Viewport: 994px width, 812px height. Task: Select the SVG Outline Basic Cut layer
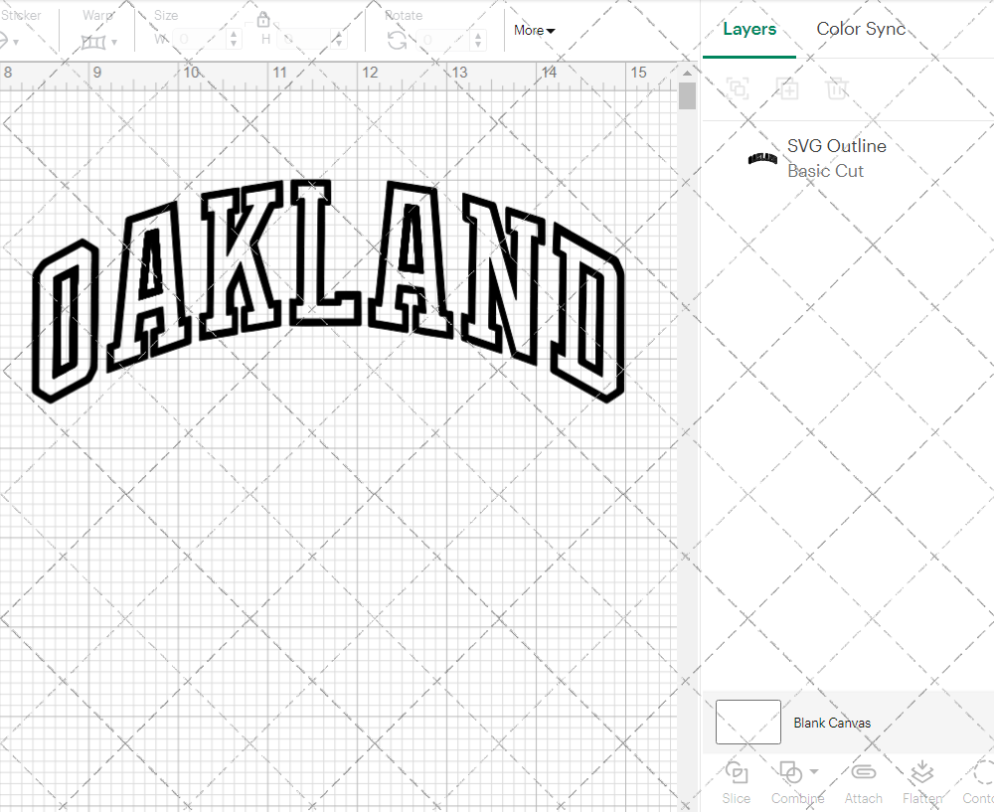click(x=837, y=158)
